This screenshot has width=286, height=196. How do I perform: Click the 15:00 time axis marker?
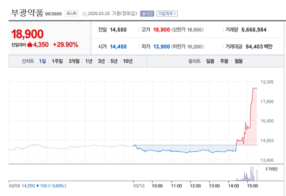point(253,186)
